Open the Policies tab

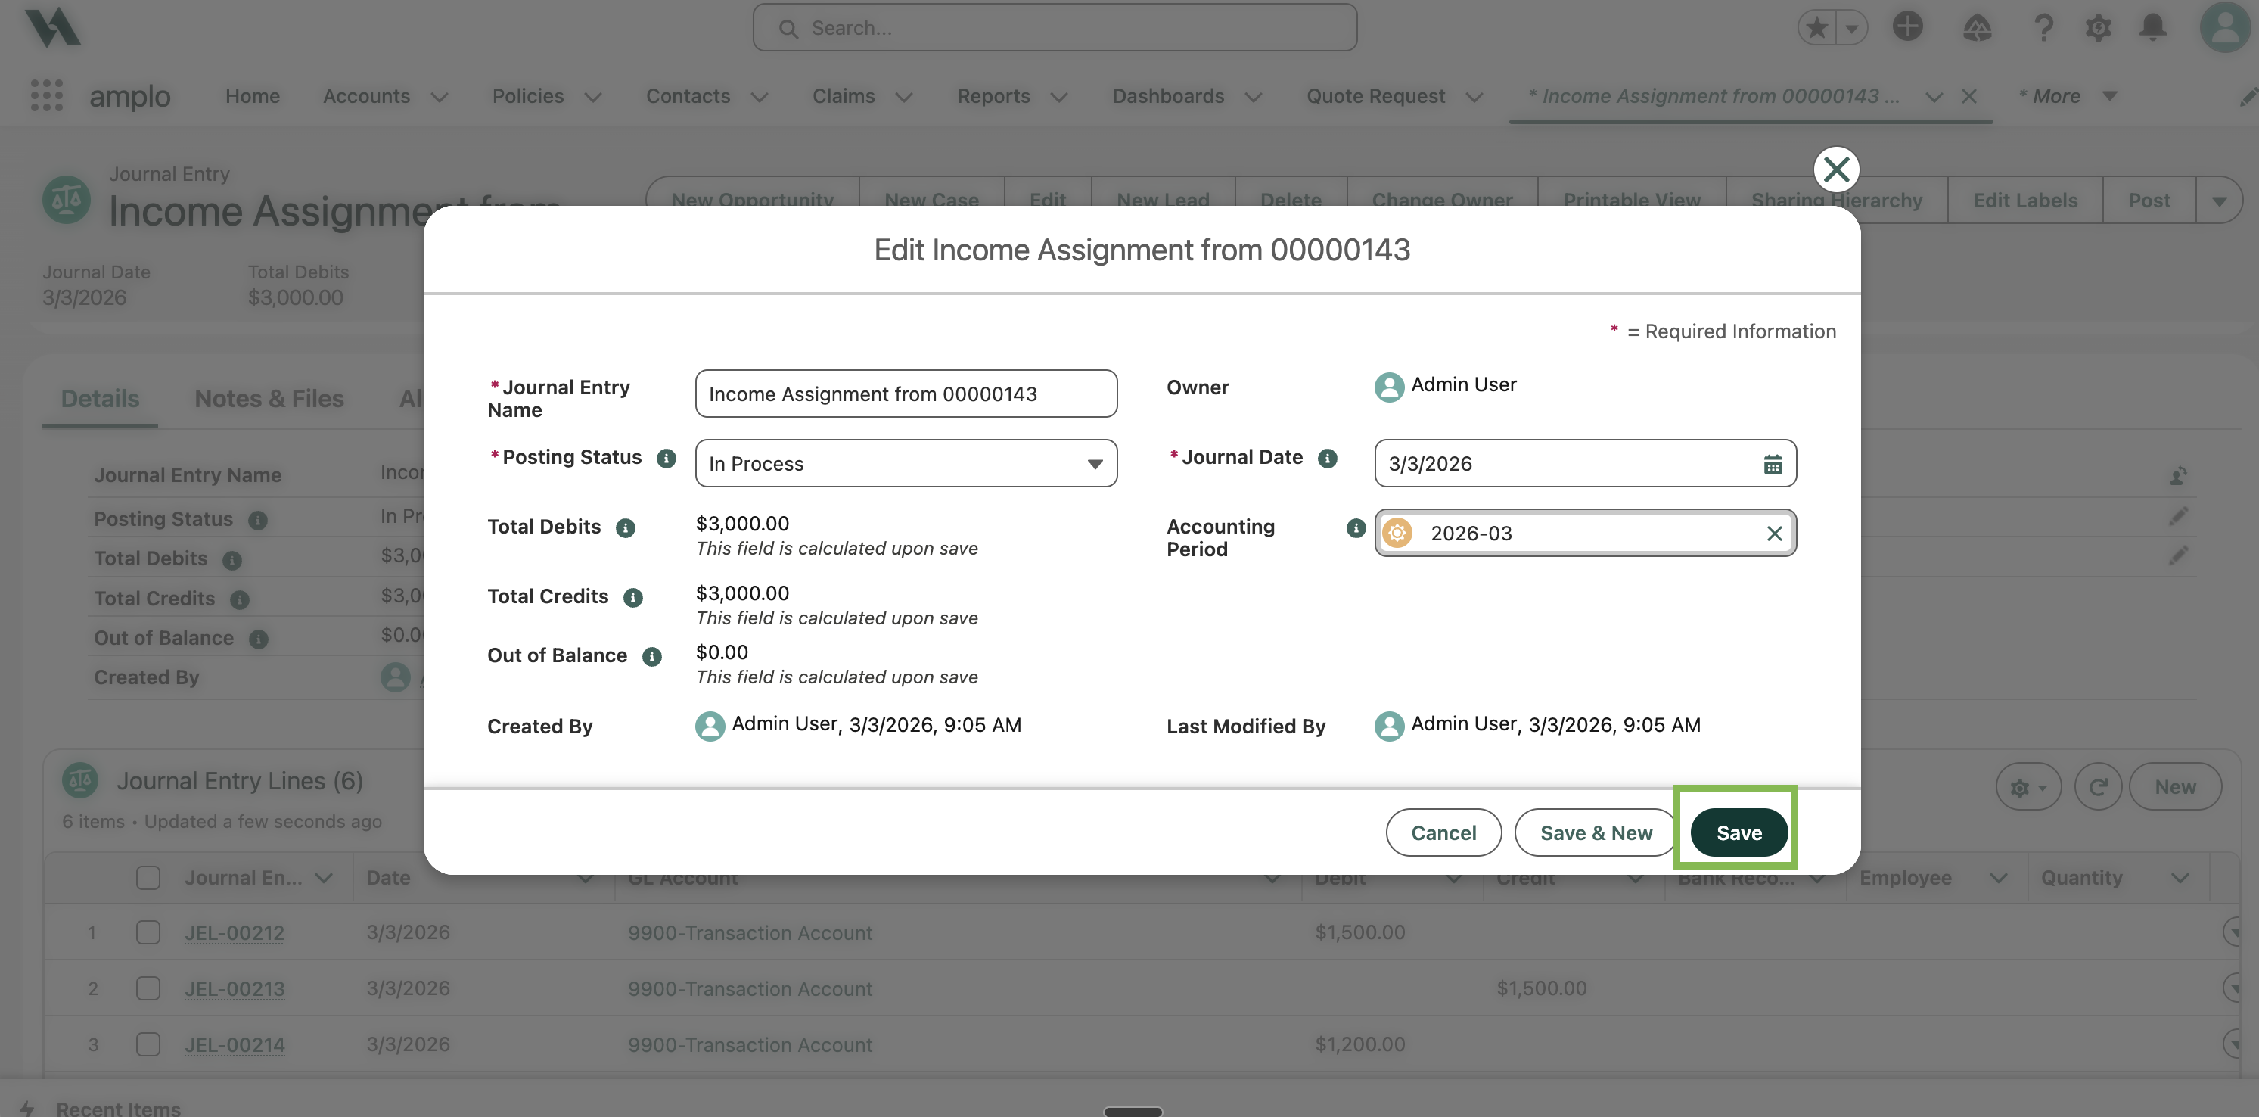point(528,95)
